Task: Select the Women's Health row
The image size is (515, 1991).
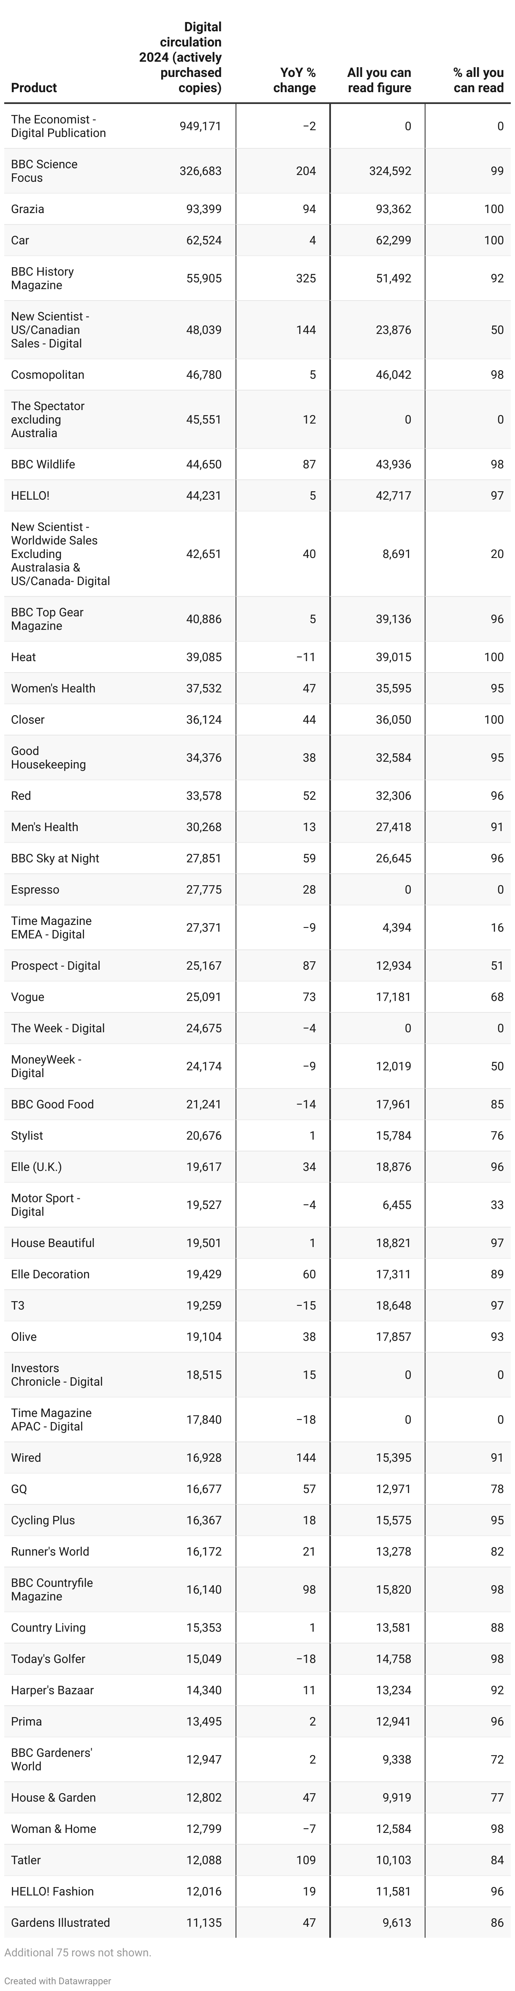Action: tap(257, 688)
